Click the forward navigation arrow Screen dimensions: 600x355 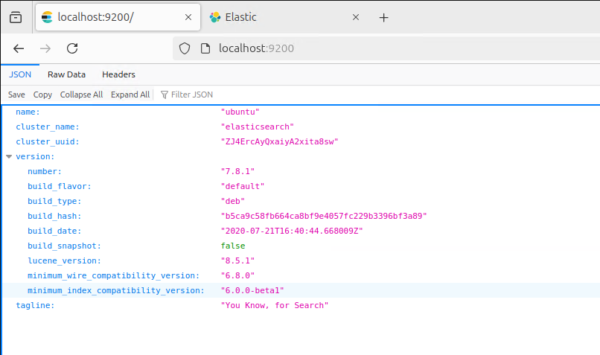point(45,48)
